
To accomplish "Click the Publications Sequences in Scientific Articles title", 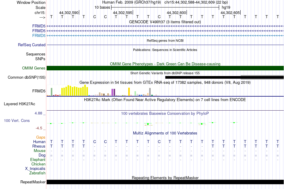I will coord(165,50).
